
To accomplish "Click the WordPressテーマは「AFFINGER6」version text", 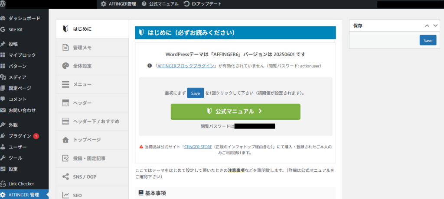I will (x=235, y=54).
